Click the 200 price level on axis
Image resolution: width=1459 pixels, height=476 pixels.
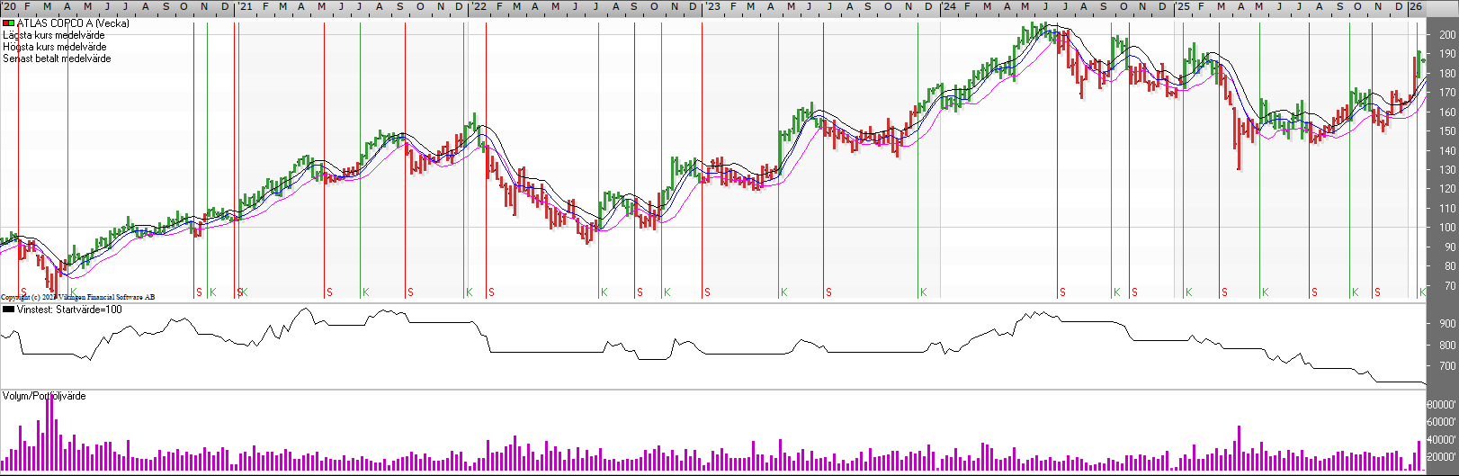click(x=1447, y=35)
